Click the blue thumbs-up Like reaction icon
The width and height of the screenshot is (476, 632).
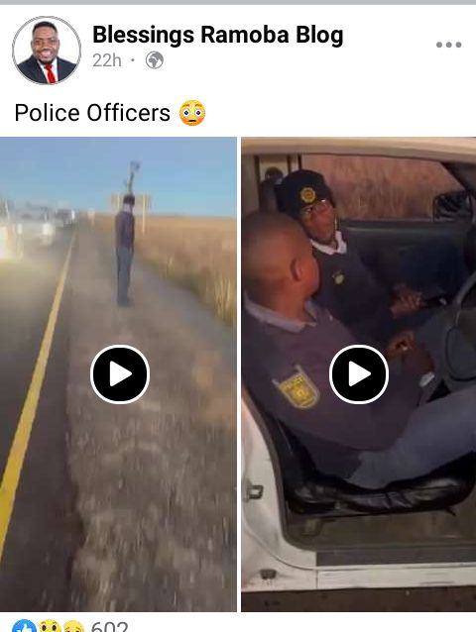click(x=24, y=626)
